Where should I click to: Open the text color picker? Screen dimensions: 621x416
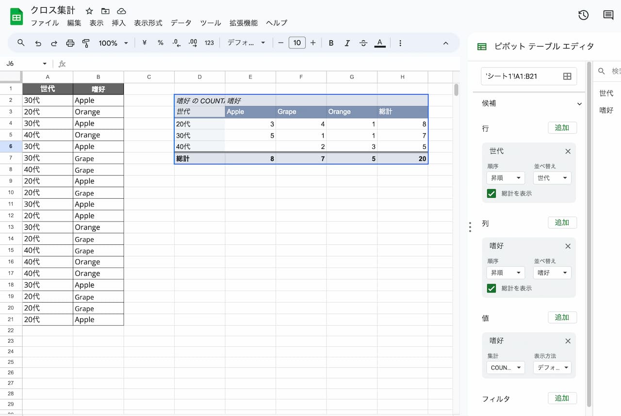point(380,43)
